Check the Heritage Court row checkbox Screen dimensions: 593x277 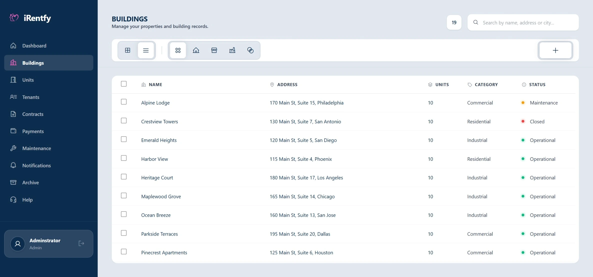coord(124,177)
